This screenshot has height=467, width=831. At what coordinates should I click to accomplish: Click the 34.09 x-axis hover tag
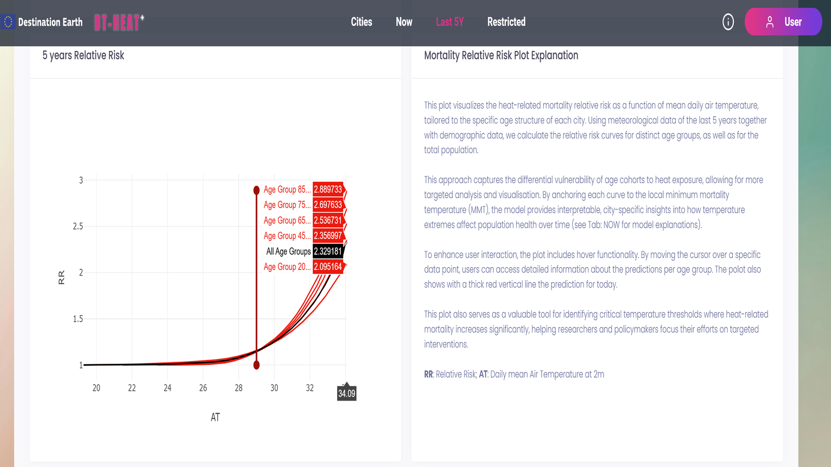pos(346,393)
